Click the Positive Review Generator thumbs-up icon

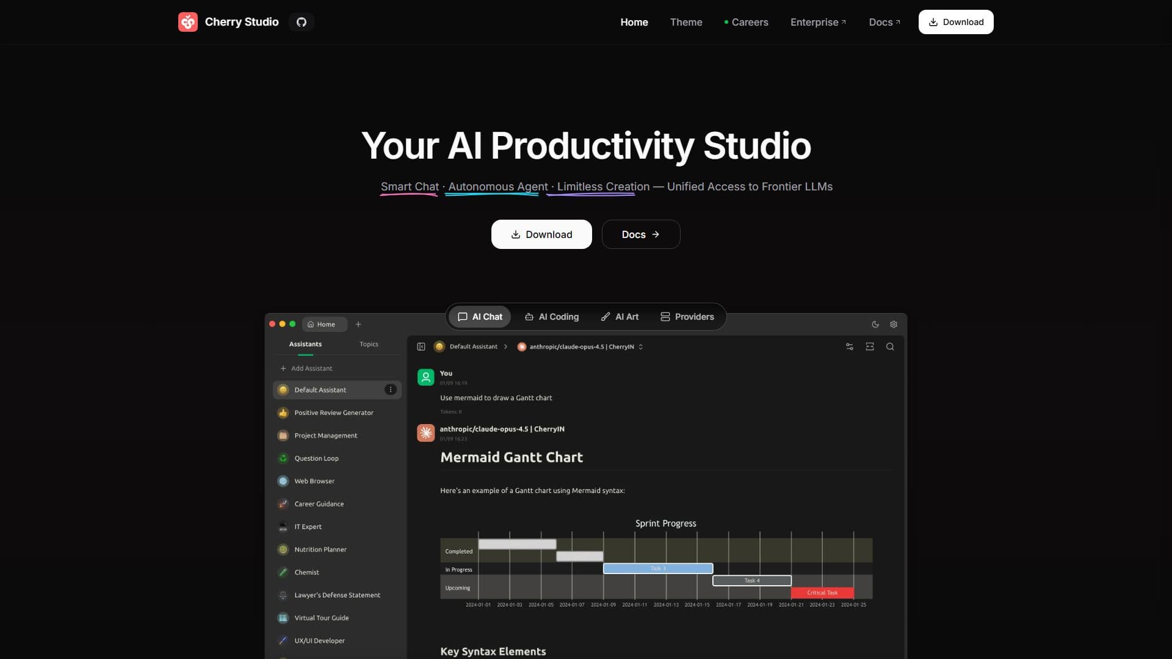pyautogui.click(x=283, y=413)
